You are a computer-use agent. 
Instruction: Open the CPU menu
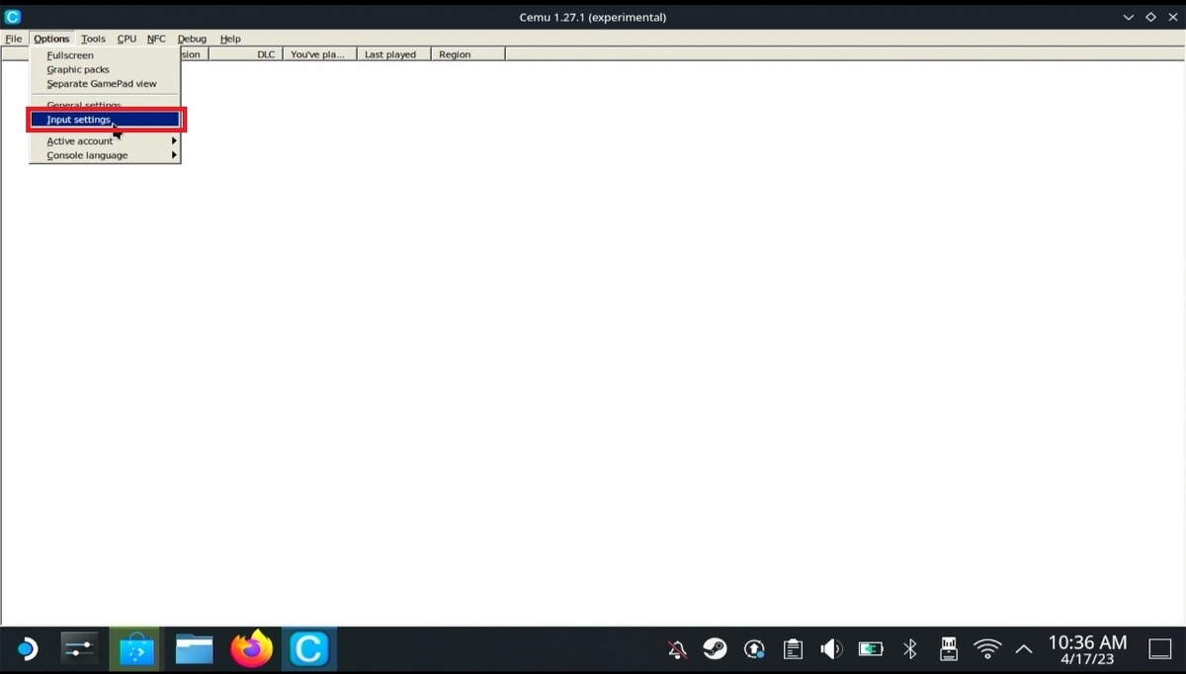(127, 39)
